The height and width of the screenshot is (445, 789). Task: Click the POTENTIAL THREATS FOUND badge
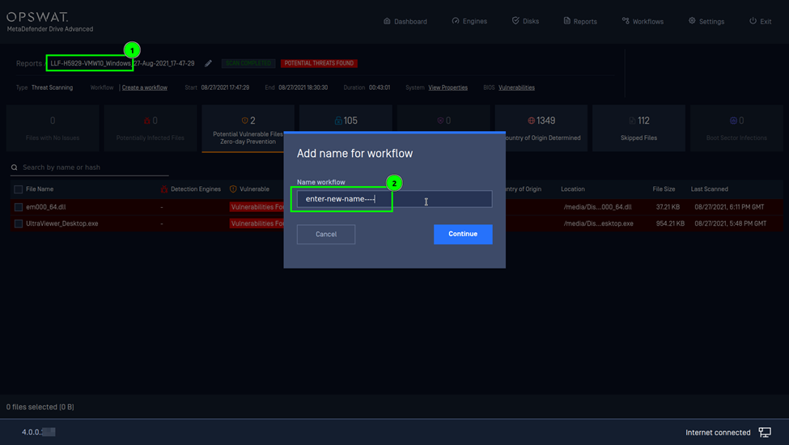coord(319,63)
